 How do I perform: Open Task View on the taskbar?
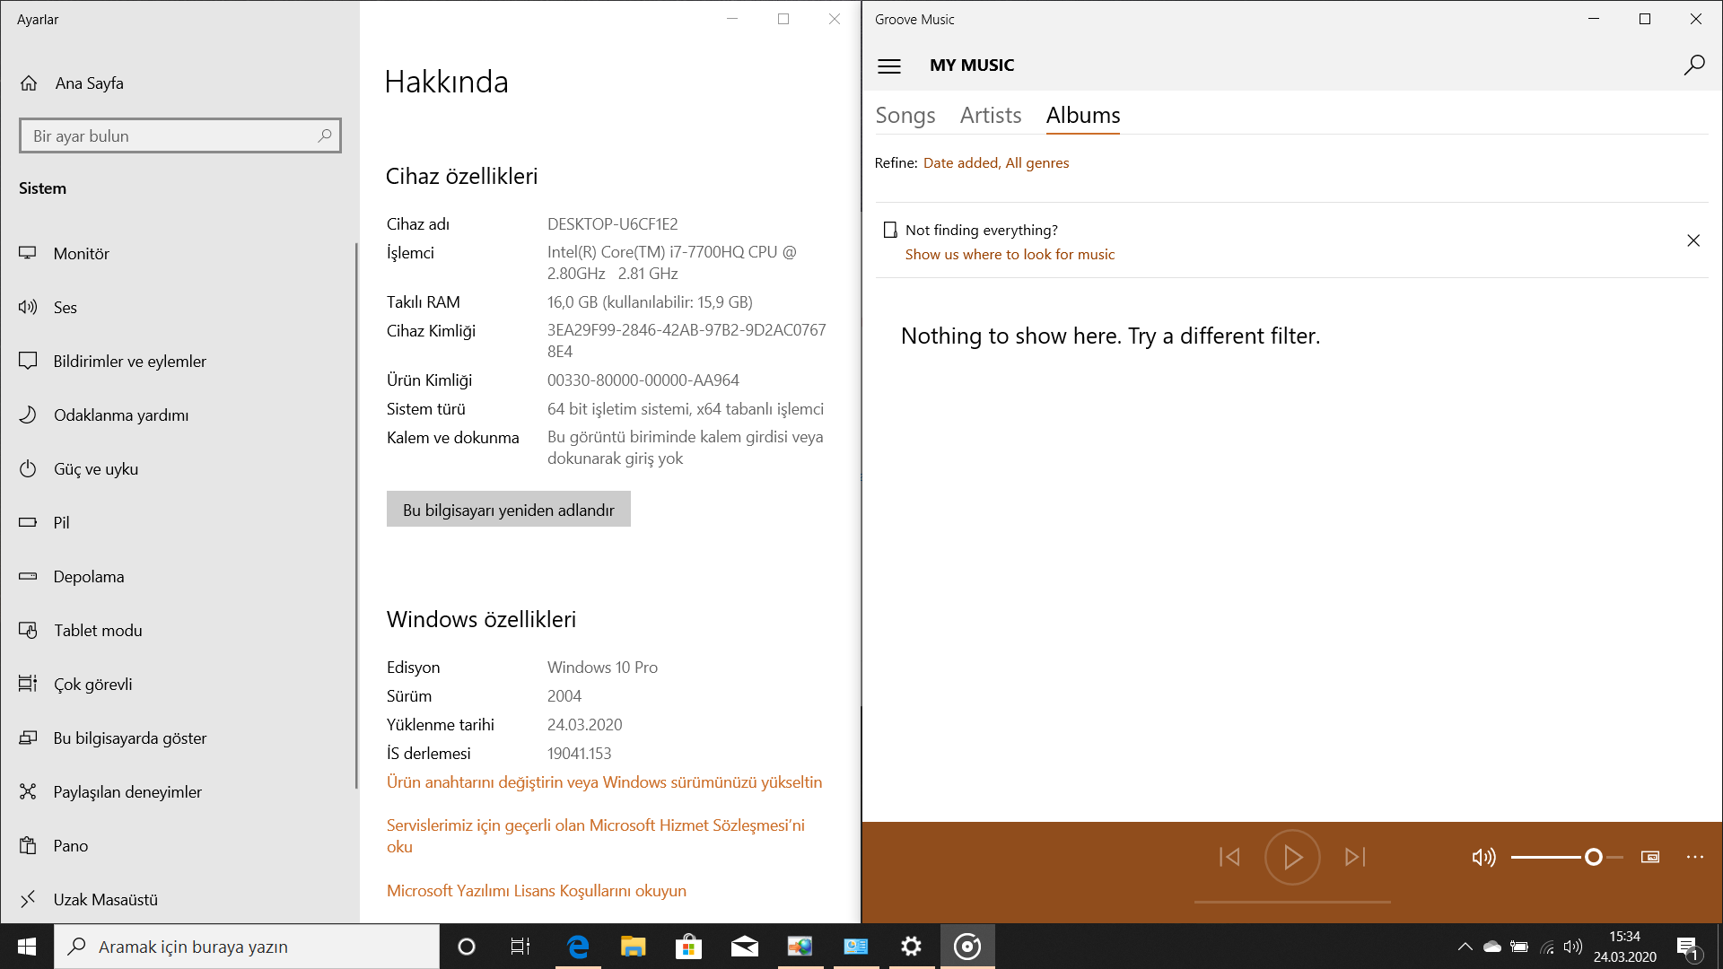[x=520, y=946]
